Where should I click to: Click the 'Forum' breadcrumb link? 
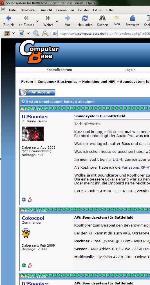[x=27, y=82]
